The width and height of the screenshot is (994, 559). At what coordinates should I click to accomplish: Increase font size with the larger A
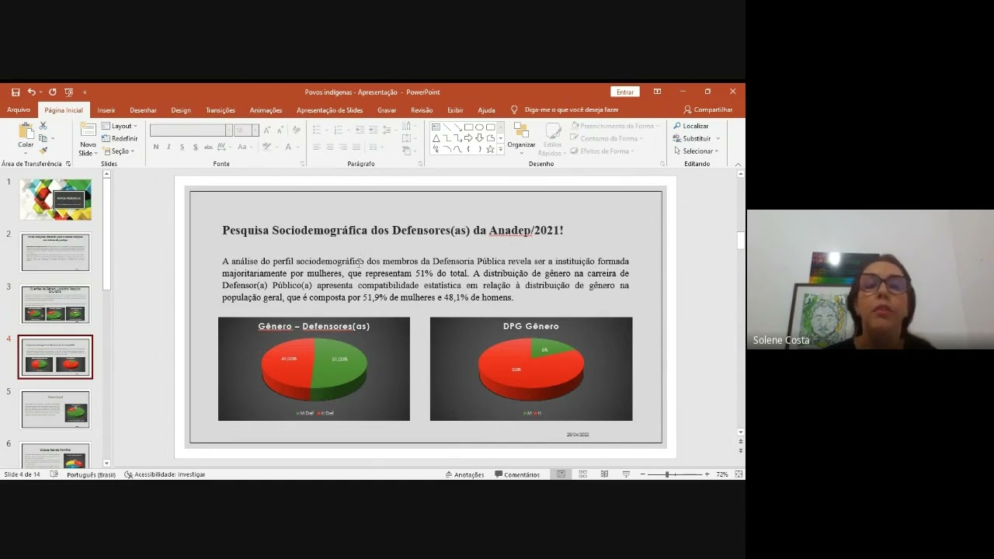[x=266, y=130]
